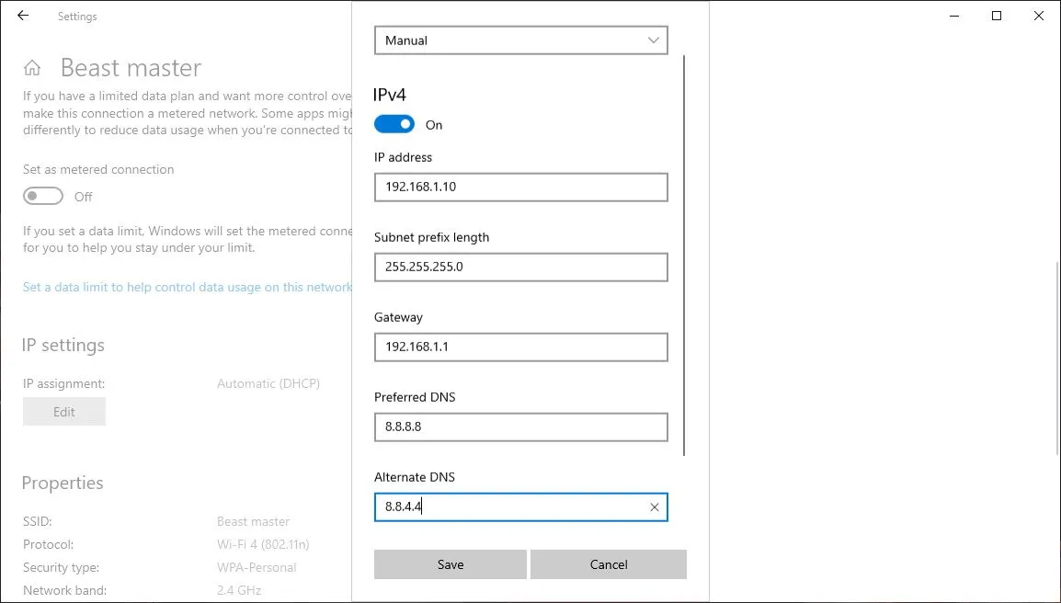Open the IP assignment dropdown showing Manual

[520, 40]
